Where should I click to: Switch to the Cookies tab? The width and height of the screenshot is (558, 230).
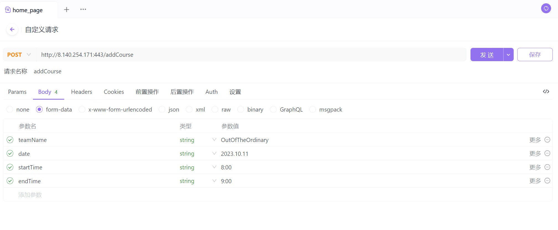click(x=114, y=92)
